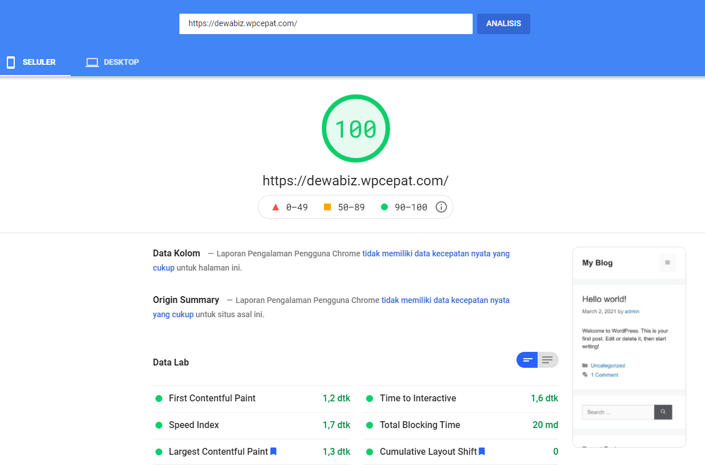This screenshot has width=705, height=465.
Task: Click hamburger menu icon in blog preview
Action: [x=667, y=263]
